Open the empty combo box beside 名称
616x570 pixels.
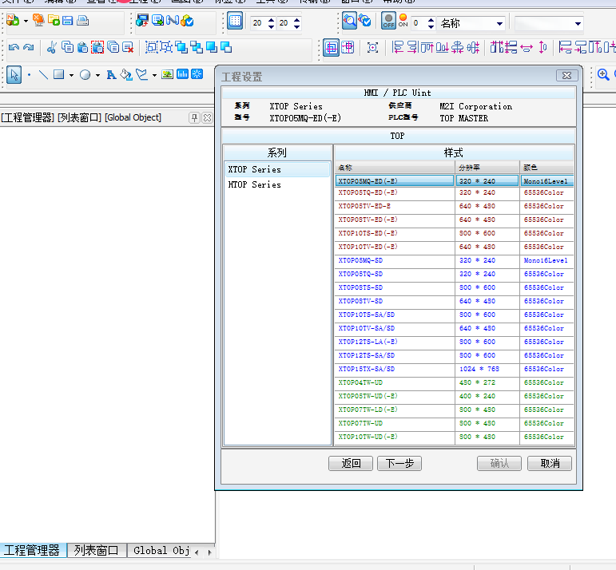click(x=578, y=24)
